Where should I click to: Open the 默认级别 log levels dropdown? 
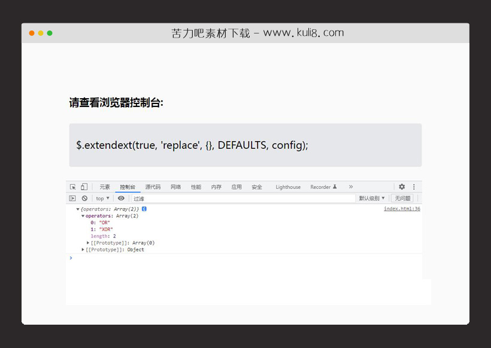371,199
